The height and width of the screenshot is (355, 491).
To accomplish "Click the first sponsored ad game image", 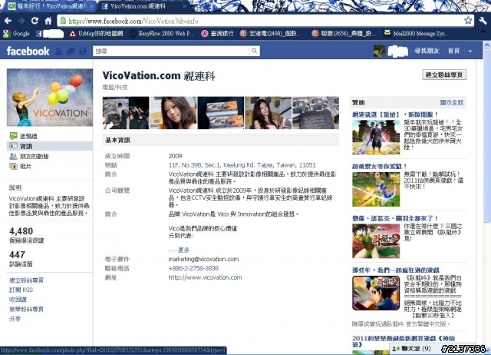I will [x=376, y=138].
